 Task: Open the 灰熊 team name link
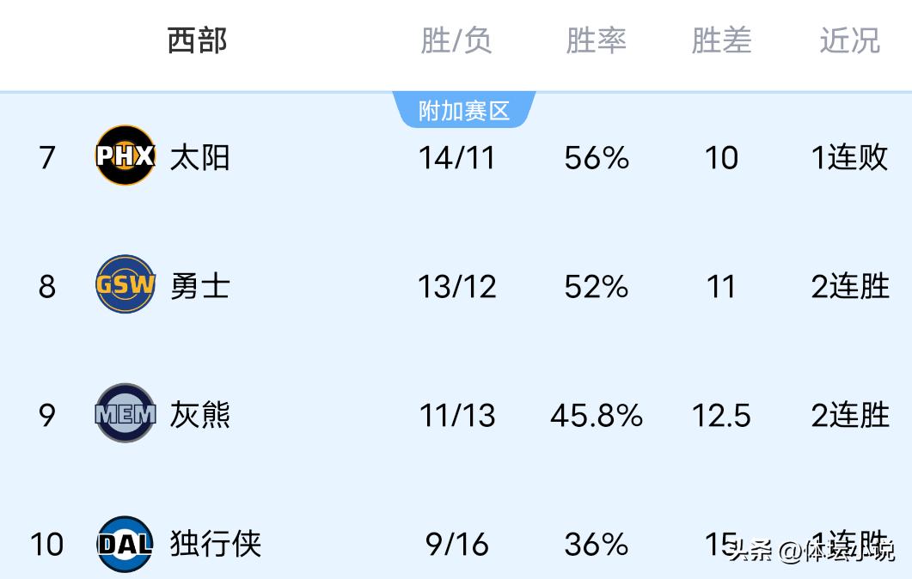point(199,415)
